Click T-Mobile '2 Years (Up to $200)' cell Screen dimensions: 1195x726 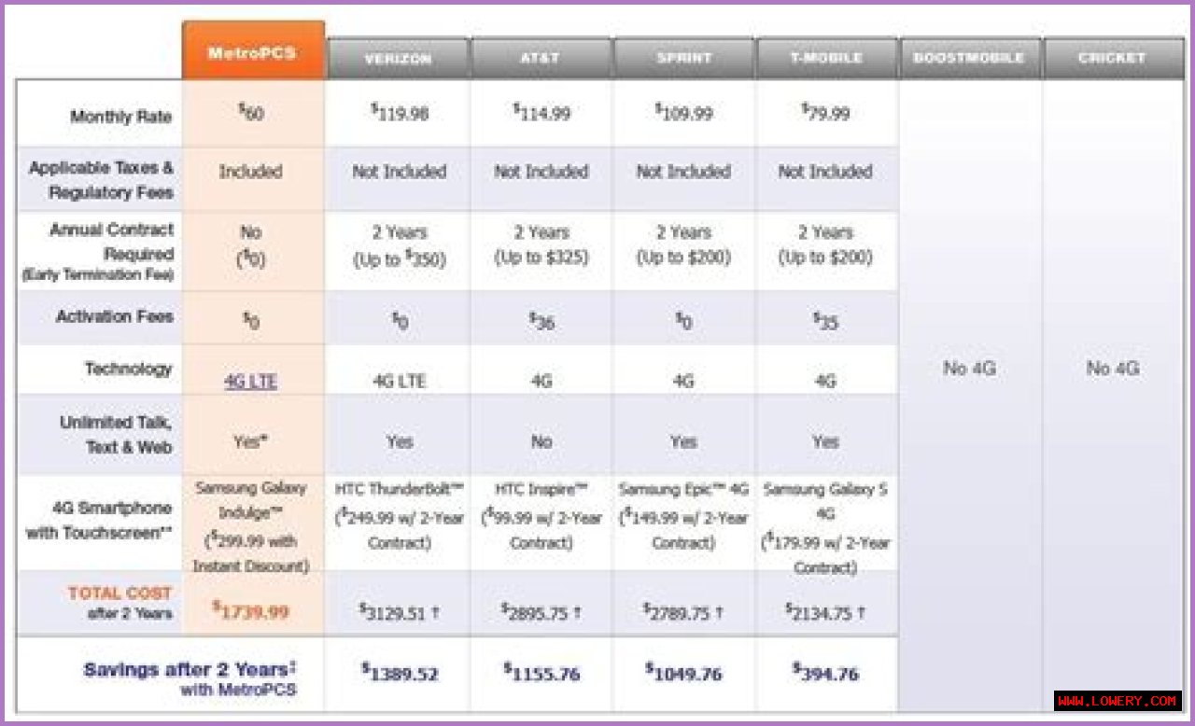coord(825,246)
